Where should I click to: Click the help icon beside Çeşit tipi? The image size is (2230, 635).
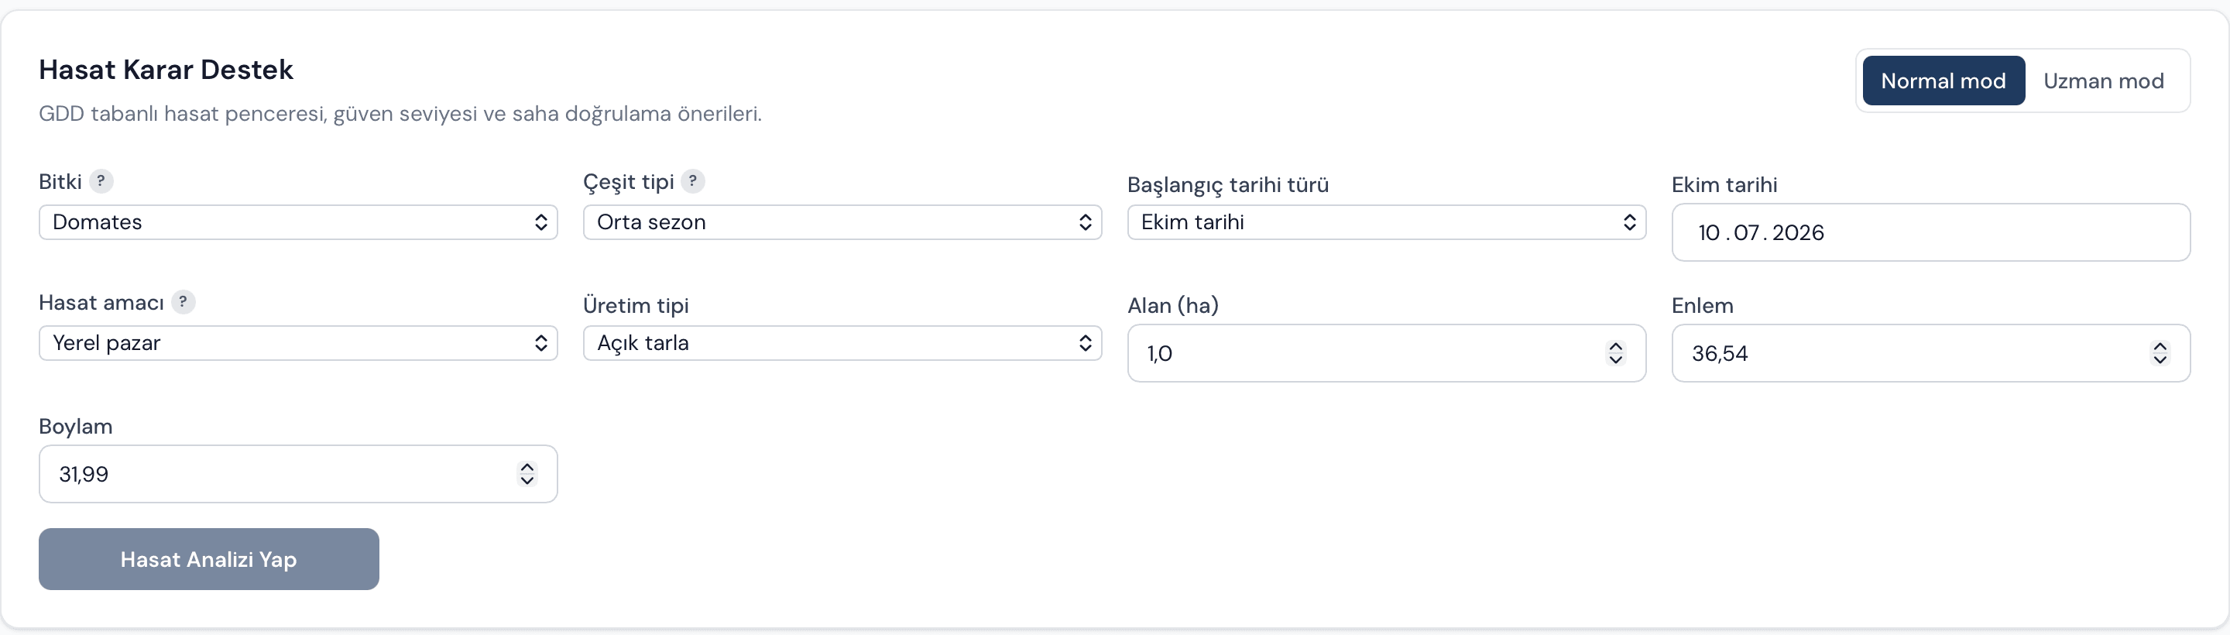[x=692, y=181]
